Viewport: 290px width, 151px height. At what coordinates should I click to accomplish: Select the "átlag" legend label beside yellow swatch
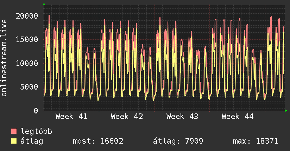tap(32, 141)
